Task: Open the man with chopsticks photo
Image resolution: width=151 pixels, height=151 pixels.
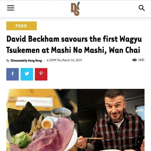Action: click(111, 120)
